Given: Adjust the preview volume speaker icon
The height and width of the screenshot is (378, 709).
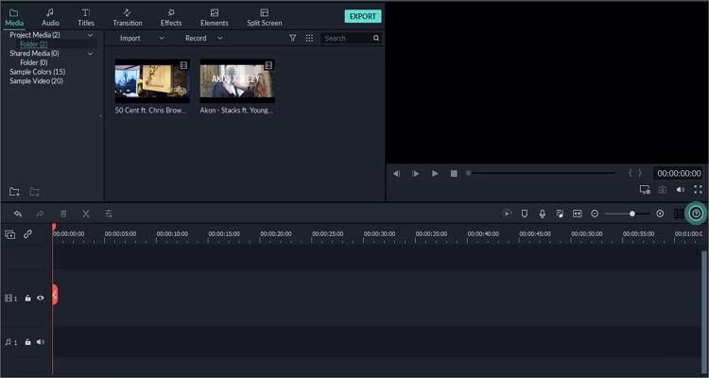Looking at the screenshot, I should coord(680,190).
